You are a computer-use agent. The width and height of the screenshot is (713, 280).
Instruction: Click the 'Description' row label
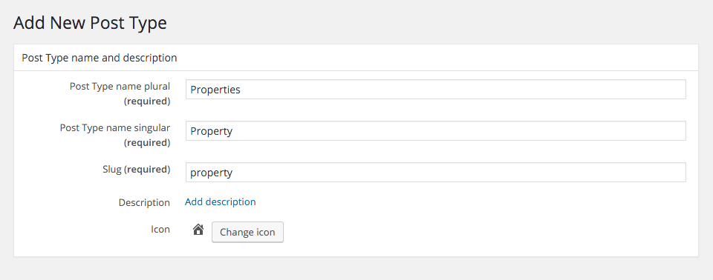(144, 202)
